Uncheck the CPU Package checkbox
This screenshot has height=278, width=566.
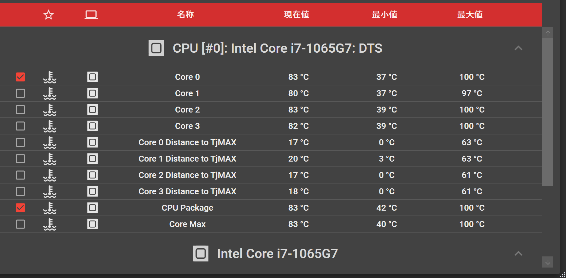pyautogui.click(x=20, y=208)
